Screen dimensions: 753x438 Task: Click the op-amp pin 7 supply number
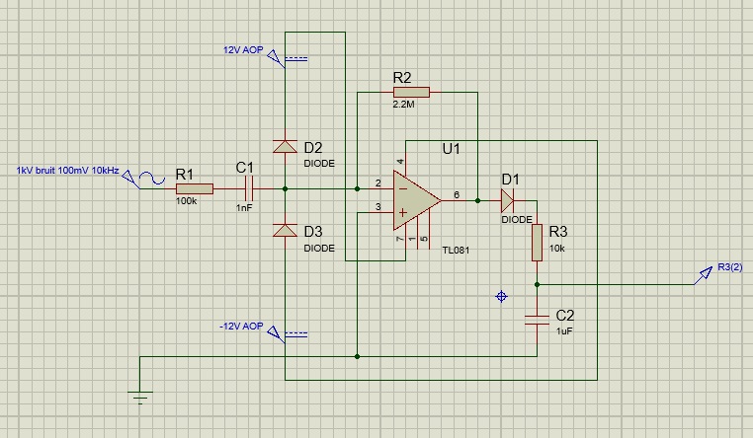pyautogui.click(x=399, y=239)
